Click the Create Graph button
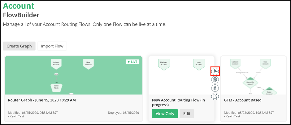This screenshot has width=291, height=125. point(19,46)
